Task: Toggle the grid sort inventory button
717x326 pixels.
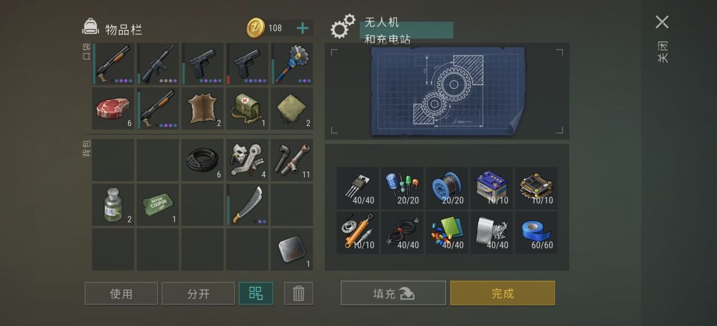Action: pyautogui.click(x=256, y=293)
